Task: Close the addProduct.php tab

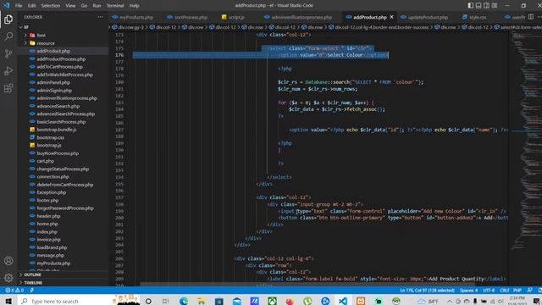Action: click(391, 17)
